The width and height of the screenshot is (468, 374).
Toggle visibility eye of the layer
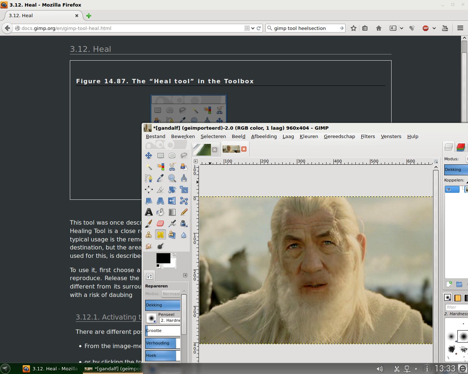point(449,189)
